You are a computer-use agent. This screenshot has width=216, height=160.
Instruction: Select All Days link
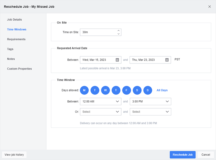pos(162,90)
